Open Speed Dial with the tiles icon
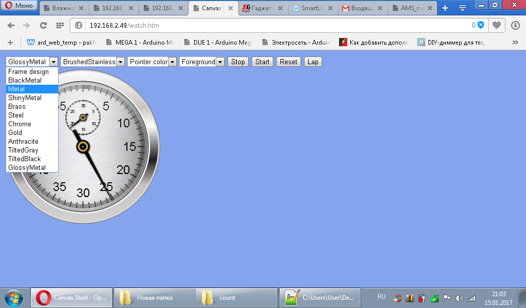Image resolution: width=526 pixels, height=308 pixels. coord(60,25)
